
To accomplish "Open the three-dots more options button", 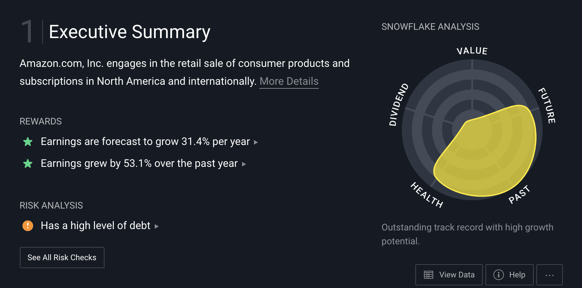I will (x=550, y=275).
